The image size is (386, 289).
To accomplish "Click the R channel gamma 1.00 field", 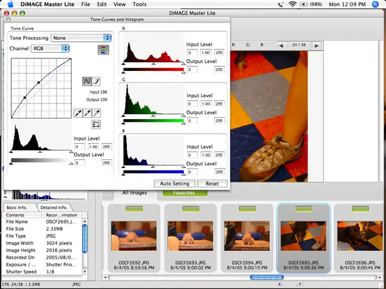I will click(x=205, y=53).
